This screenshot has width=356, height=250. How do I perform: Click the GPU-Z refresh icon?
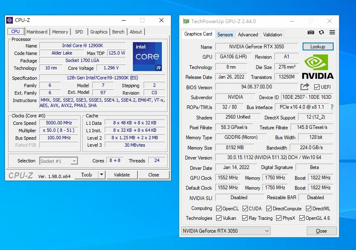pyautogui.click(x=321, y=32)
